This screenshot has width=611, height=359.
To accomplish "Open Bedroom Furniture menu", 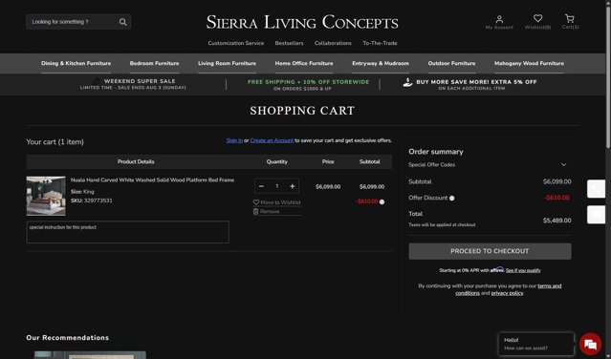I will [x=154, y=63].
